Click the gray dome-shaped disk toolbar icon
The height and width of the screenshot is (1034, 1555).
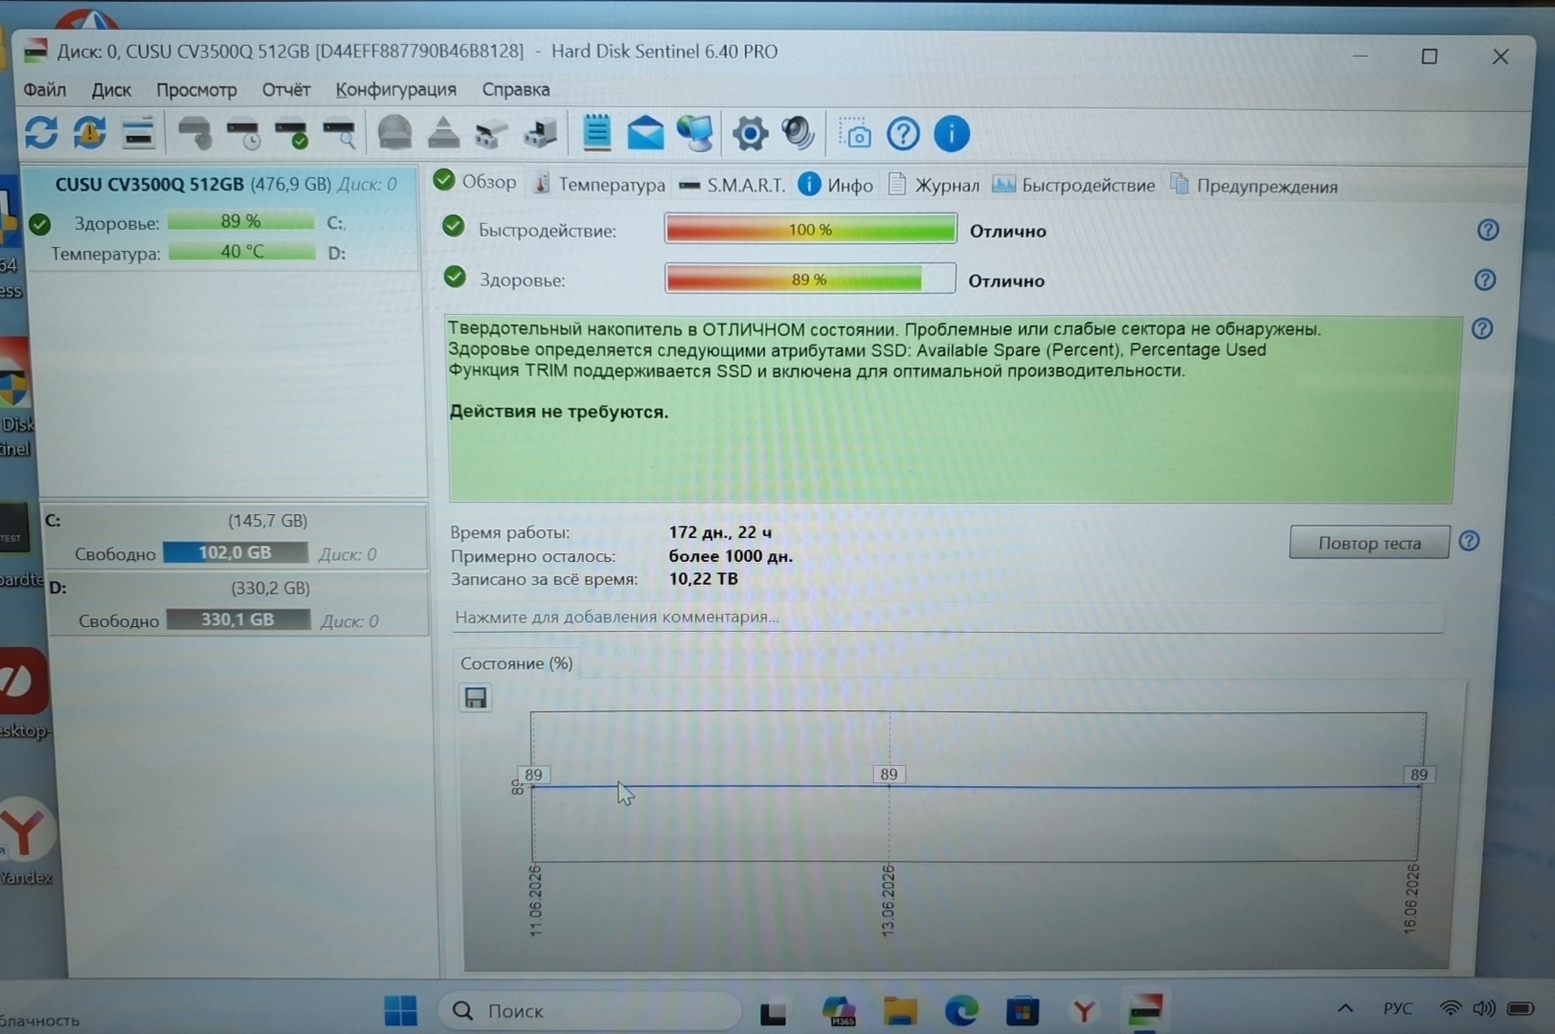point(394,133)
